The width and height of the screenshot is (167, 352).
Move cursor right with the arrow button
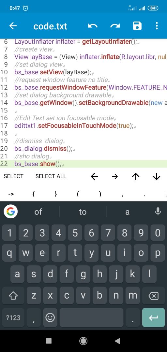115,177
